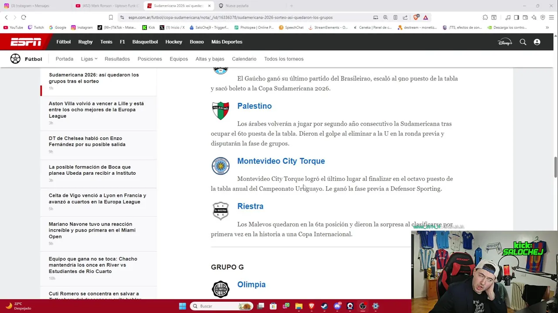The height and width of the screenshot is (313, 558).
Task: Open Discord from the taskbar
Action: (337, 306)
